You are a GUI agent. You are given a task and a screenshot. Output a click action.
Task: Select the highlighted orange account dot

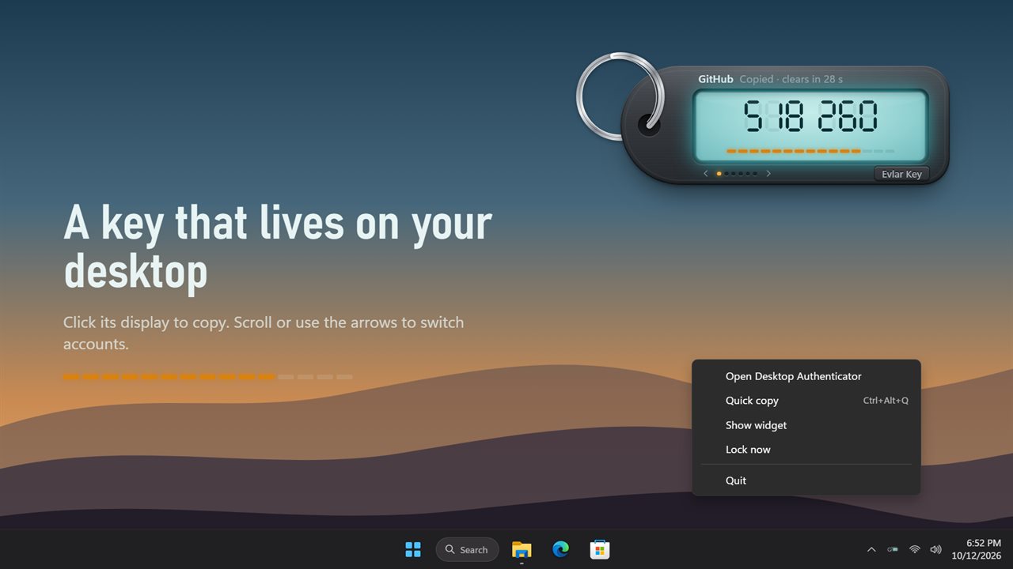(719, 173)
